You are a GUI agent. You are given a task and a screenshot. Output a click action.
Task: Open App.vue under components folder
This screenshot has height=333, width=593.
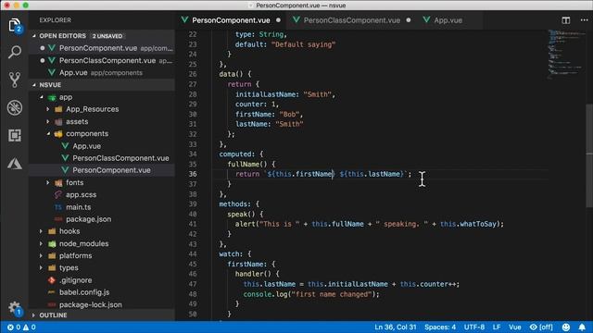[86, 146]
